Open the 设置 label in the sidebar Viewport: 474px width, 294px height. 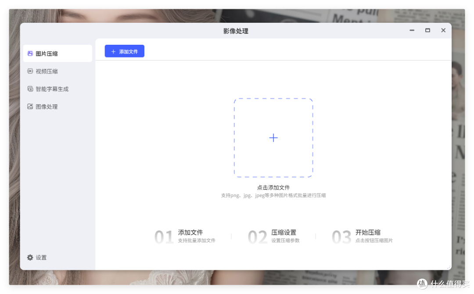41,258
